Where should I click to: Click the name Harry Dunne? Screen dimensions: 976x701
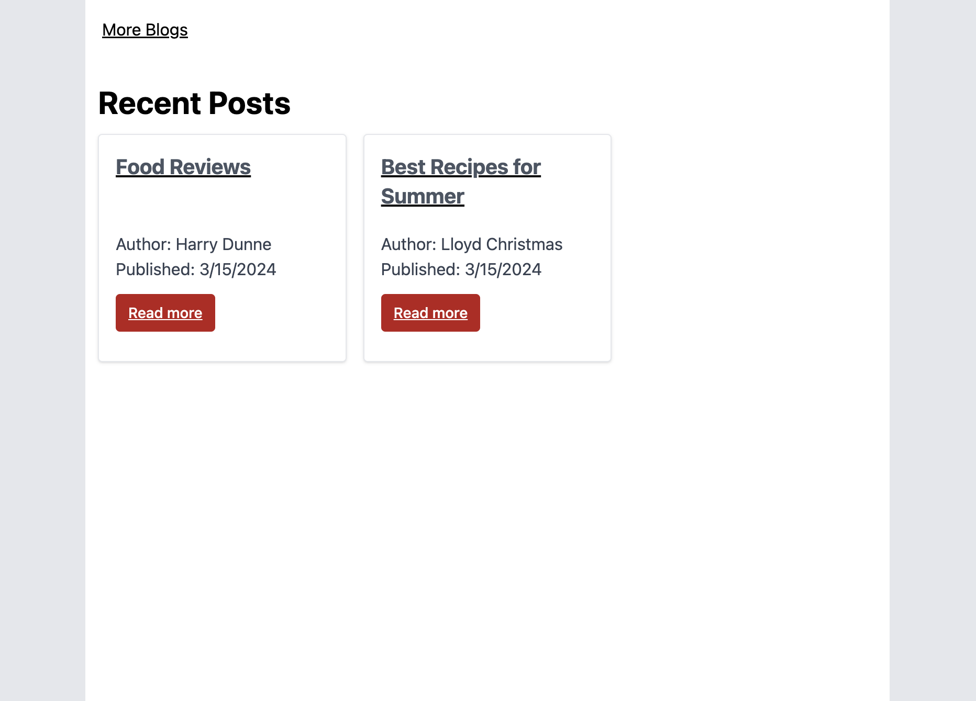tap(224, 244)
